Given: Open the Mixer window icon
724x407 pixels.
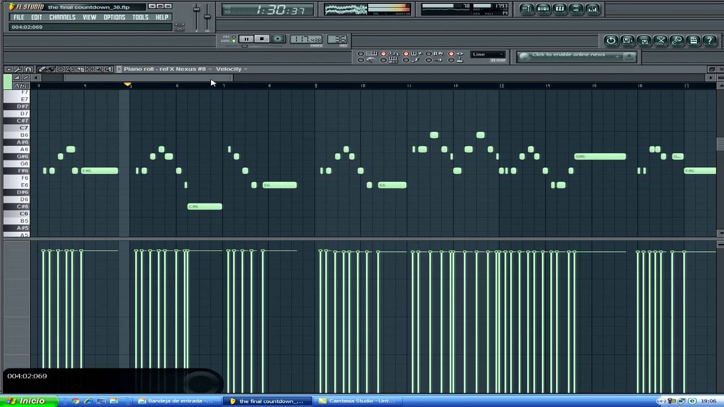Looking at the screenshot, I should [x=592, y=8].
